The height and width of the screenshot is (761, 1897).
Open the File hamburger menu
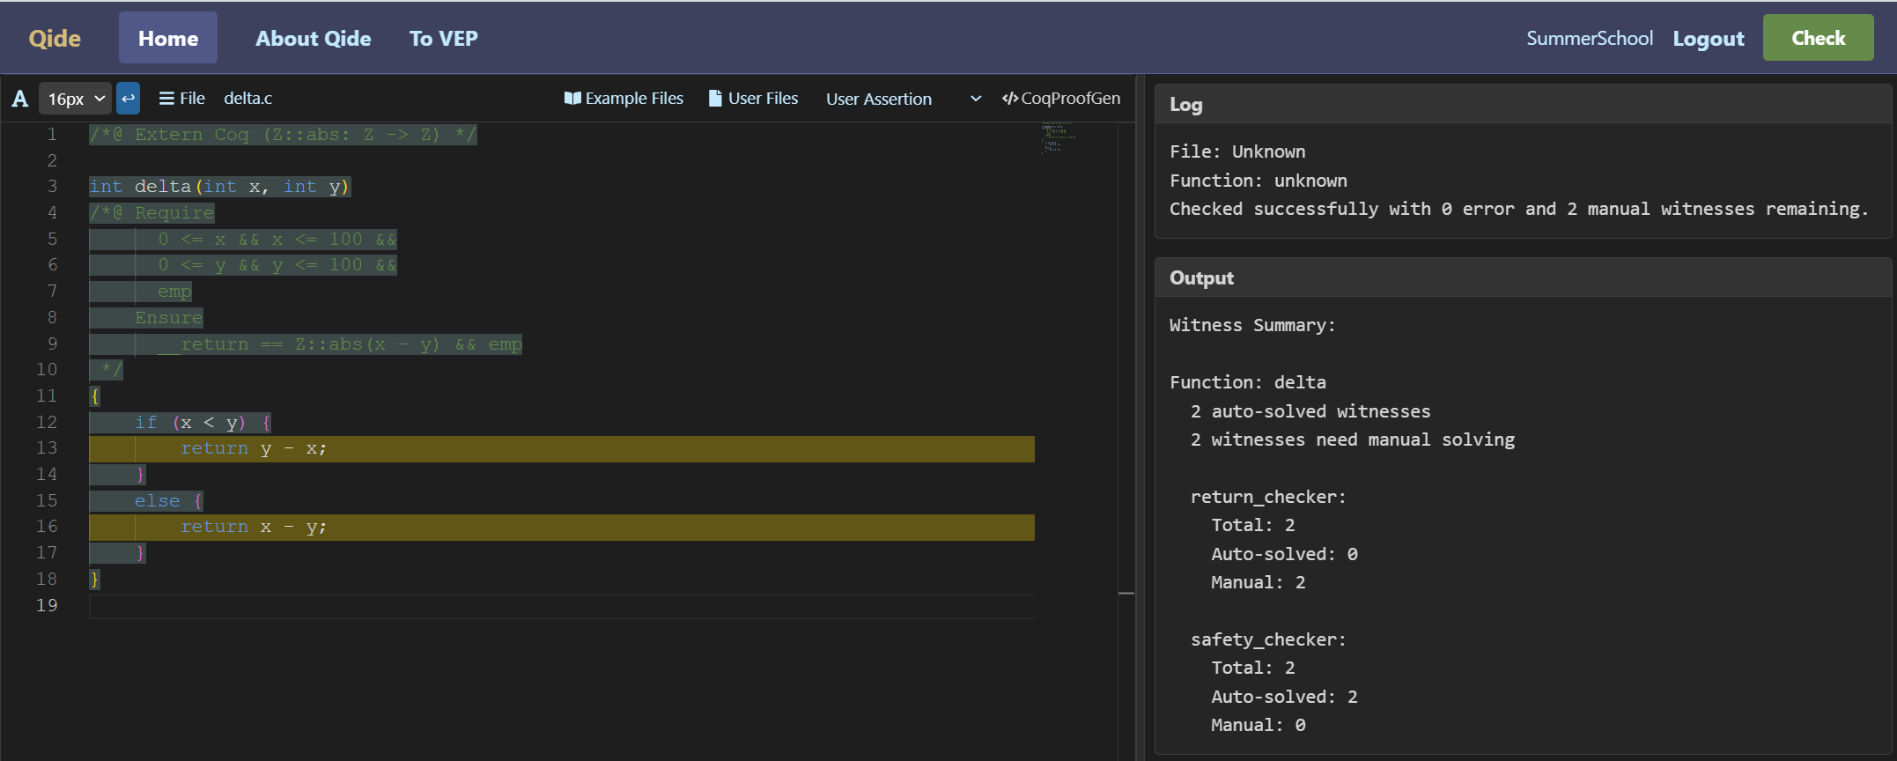181,99
